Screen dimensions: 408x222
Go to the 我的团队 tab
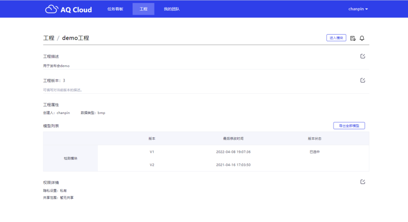click(171, 9)
